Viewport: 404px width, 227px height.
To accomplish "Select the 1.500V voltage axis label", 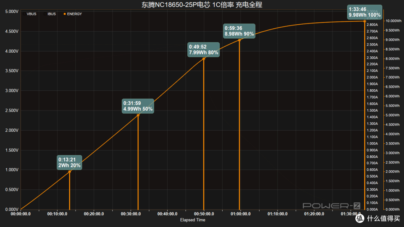I will [12, 150].
